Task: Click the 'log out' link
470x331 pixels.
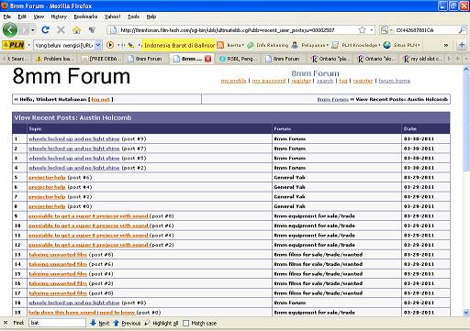Action: pyautogui.click(x=100, y=99)
